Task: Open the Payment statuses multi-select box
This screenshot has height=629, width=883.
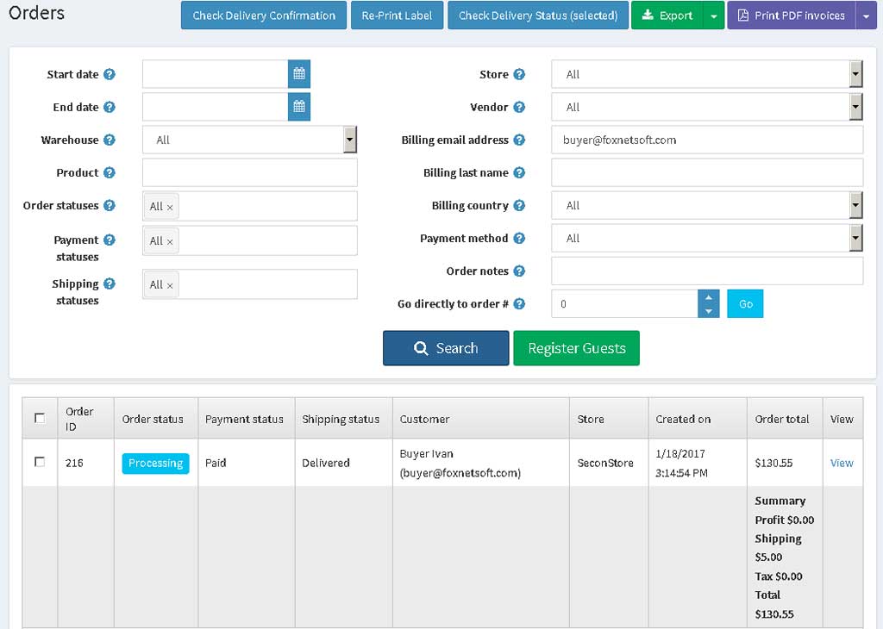Action: pyautogui.click(x=250, y=240)
